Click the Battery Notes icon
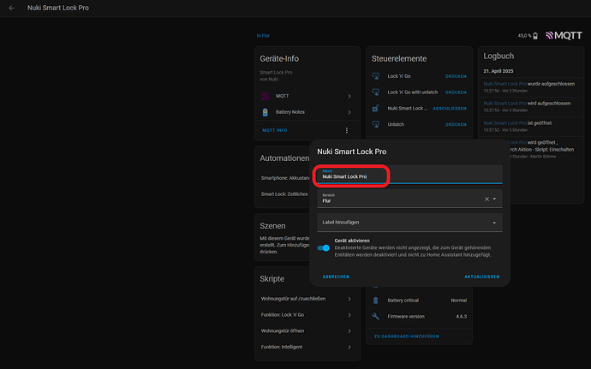The image size is (591, 369). click(x=266, y=112)
